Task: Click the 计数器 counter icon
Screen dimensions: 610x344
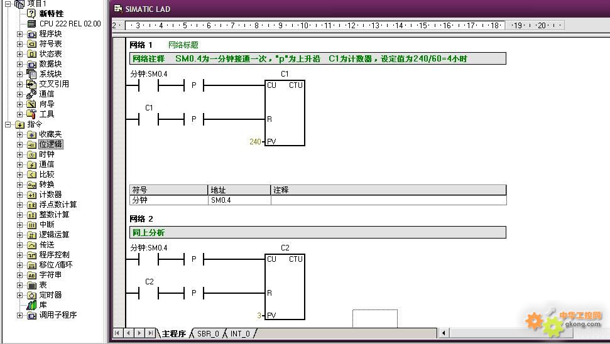Action: click(31, 195)
